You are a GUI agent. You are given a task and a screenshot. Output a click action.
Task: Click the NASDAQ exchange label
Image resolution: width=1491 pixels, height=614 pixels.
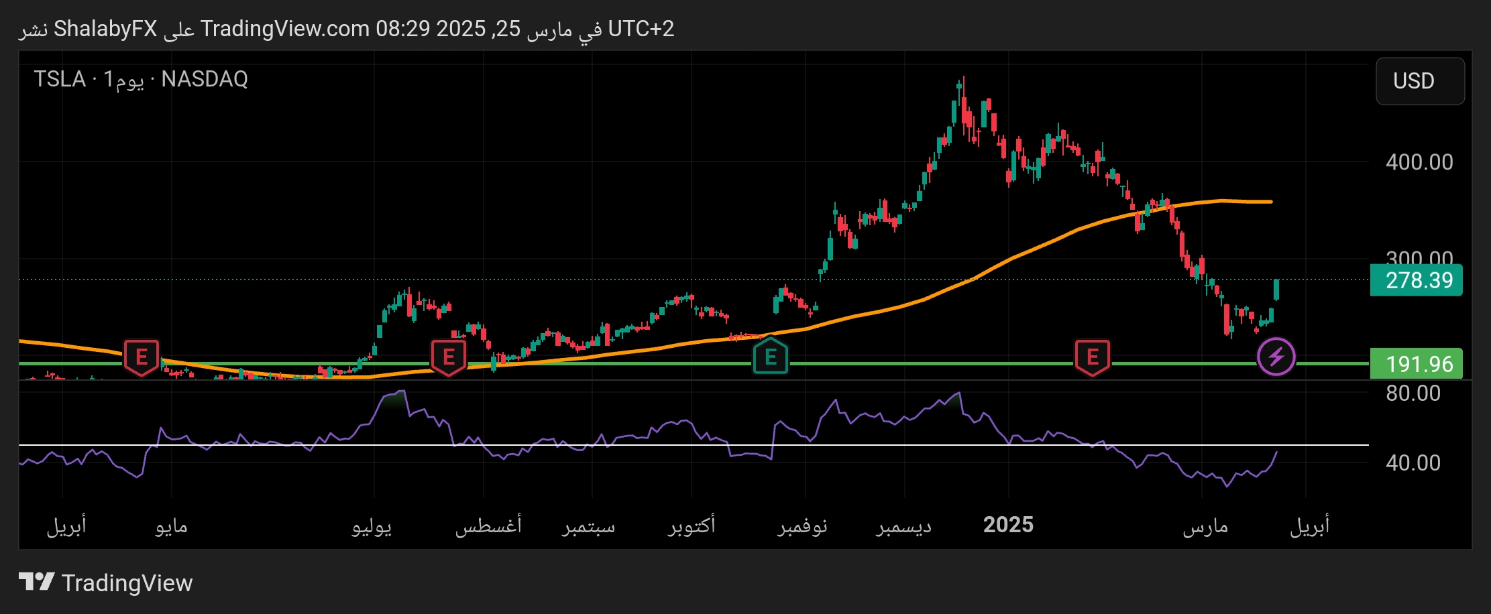click(205, 79)
